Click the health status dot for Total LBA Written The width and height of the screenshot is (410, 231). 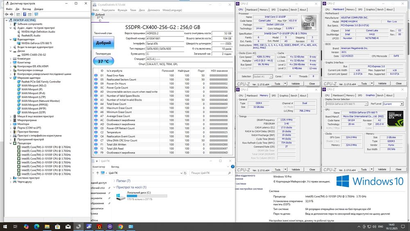96,144
